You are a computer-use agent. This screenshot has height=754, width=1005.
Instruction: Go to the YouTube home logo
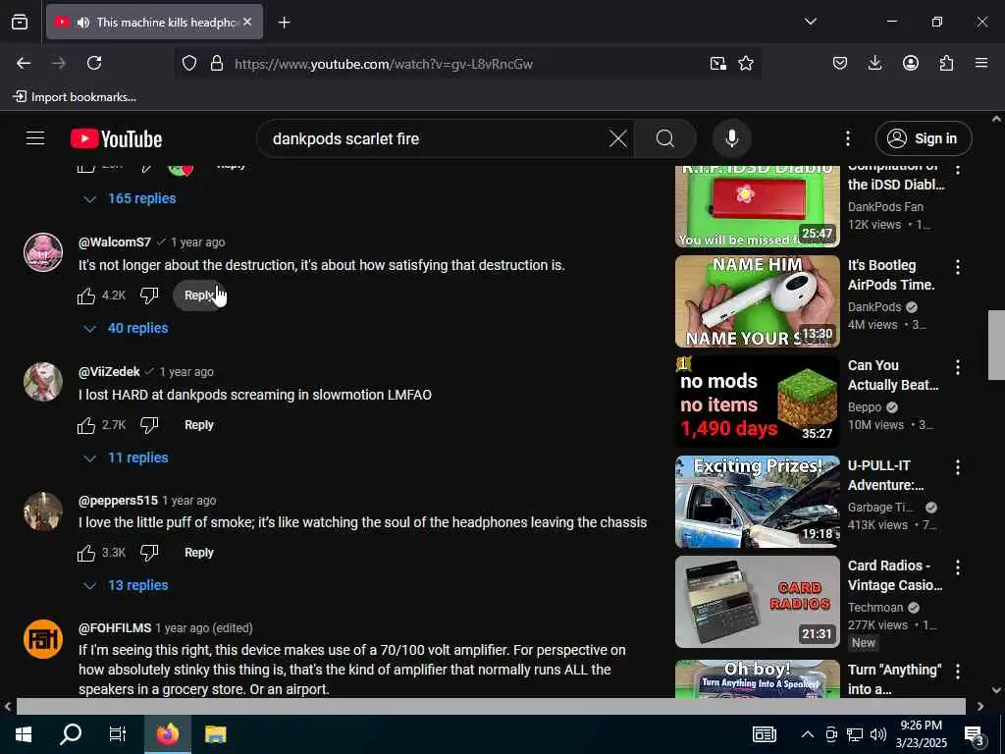pyautogui.click(x=116, y=138)
